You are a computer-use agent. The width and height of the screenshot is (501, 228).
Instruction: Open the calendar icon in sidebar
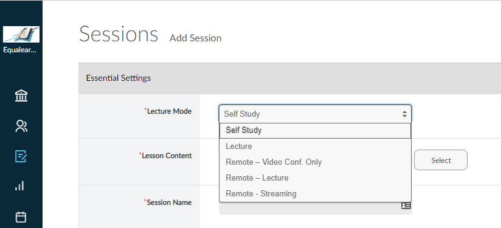pos(21,217)
